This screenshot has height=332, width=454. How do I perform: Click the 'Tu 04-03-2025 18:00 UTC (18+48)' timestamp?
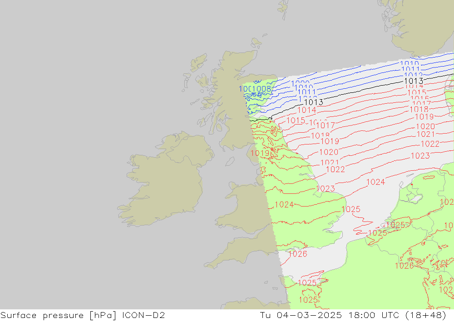click(353, 315)
